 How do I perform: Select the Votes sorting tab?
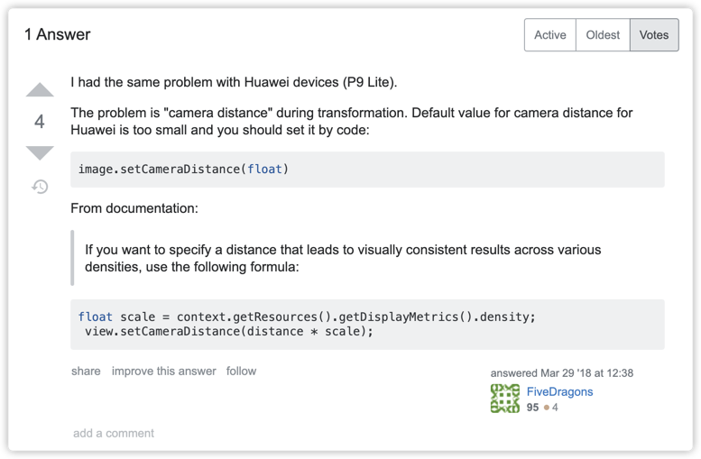[654, 35]
